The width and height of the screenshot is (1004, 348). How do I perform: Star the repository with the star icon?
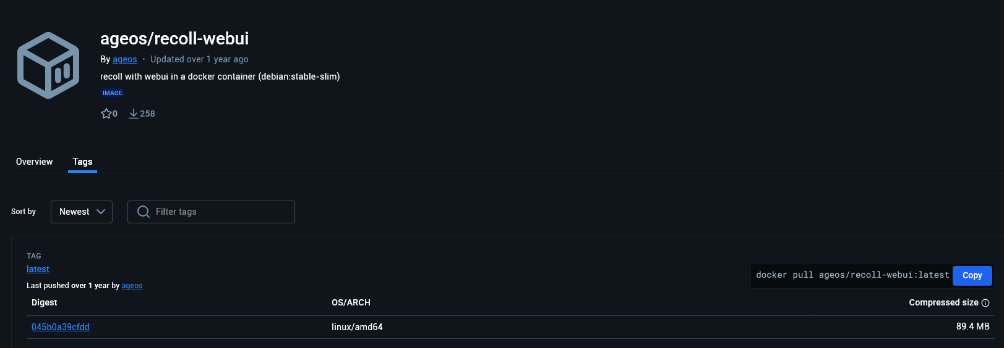pos(106,114)
